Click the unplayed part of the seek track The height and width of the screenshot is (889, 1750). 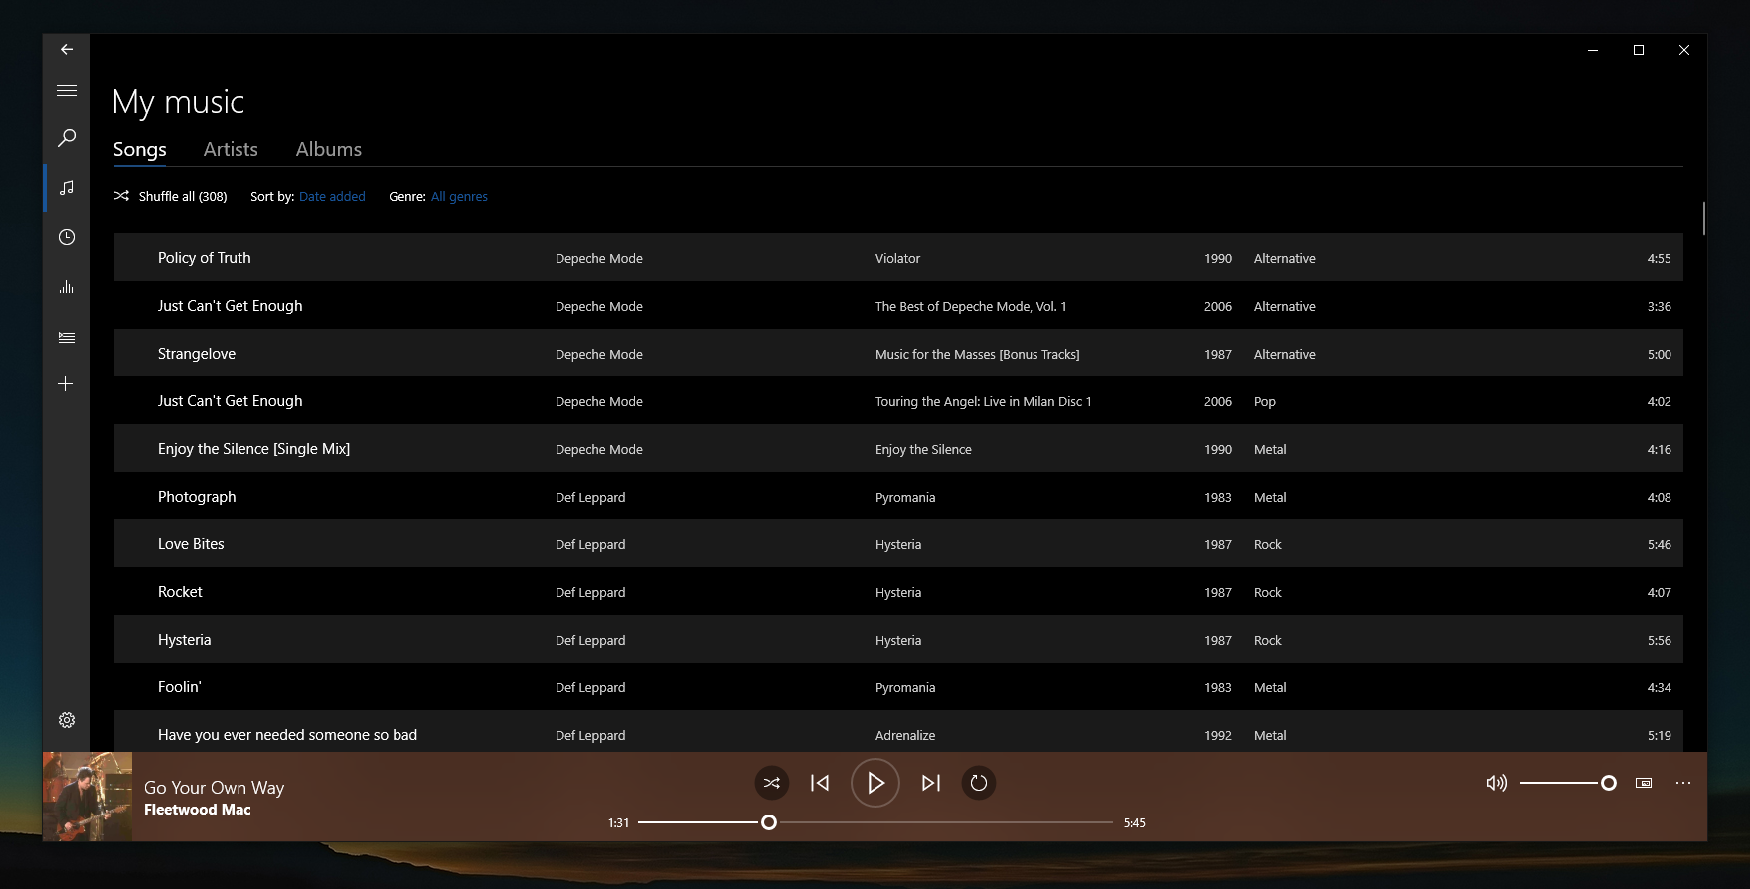click(944, 822)
